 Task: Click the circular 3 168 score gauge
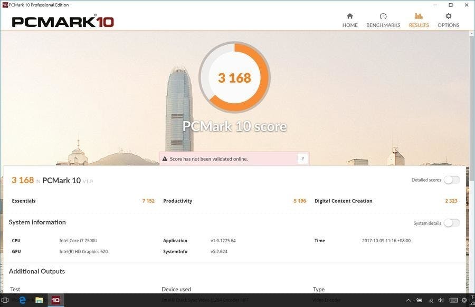[x=234, y=77]
